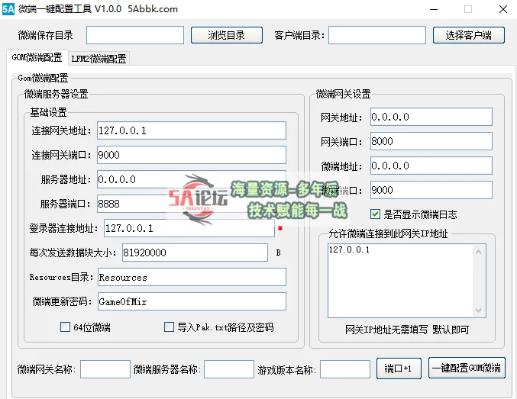The height and width of the screenshot is (399, 517).
Task: Click the IP list scroll down arrow
Action: pos(478,310)
